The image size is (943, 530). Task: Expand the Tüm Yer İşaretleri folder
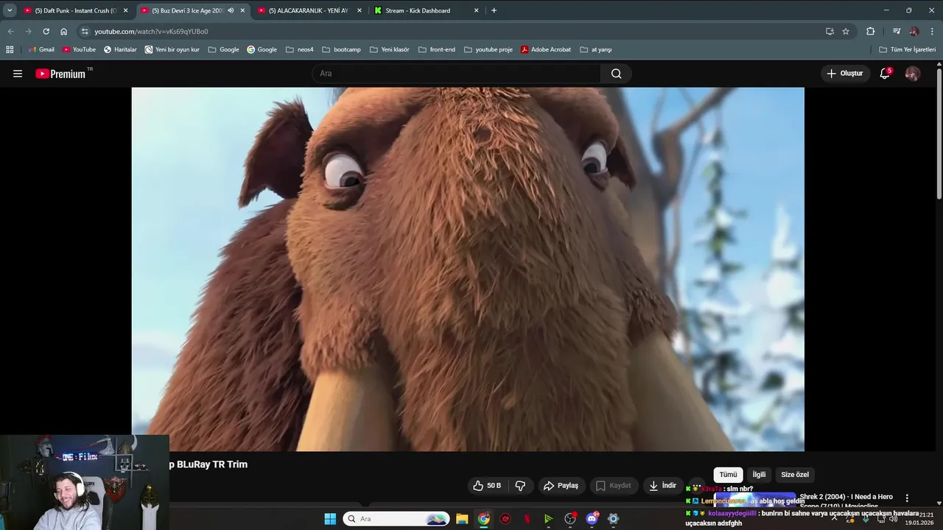point(907,49)
